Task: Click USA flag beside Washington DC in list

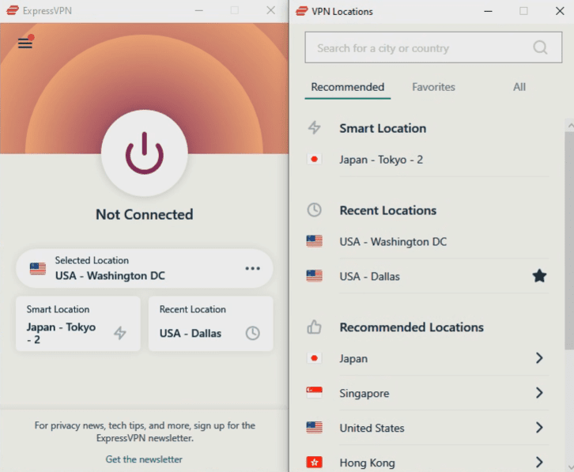Action: [314, 241]
